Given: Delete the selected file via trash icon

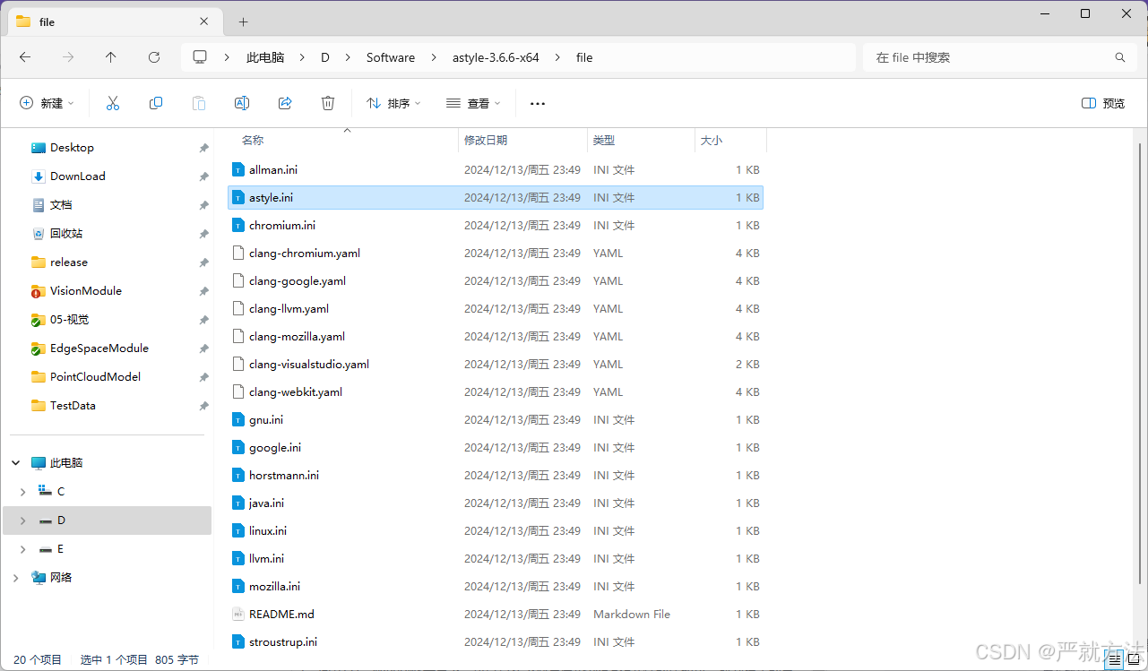Looking at the screenshot, I should [x=327, y=103].
